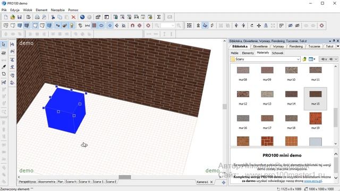Open the Element menu
Image resolution: width=340 pixels, height=191 pixels.
[41, 10]
